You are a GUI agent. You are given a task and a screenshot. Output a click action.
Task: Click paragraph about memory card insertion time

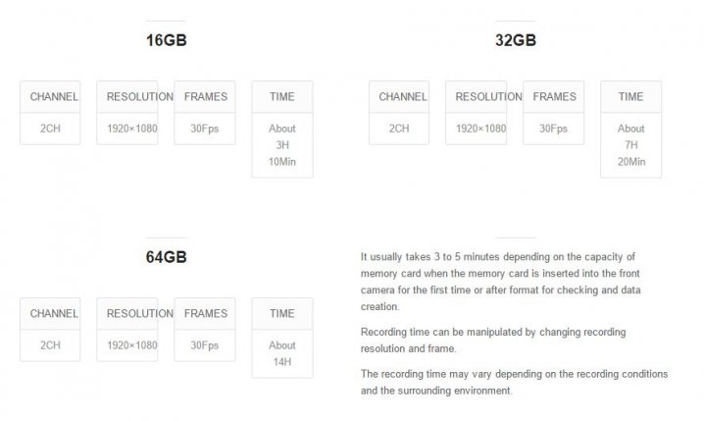pyautogui.click(x=501, y=282)
